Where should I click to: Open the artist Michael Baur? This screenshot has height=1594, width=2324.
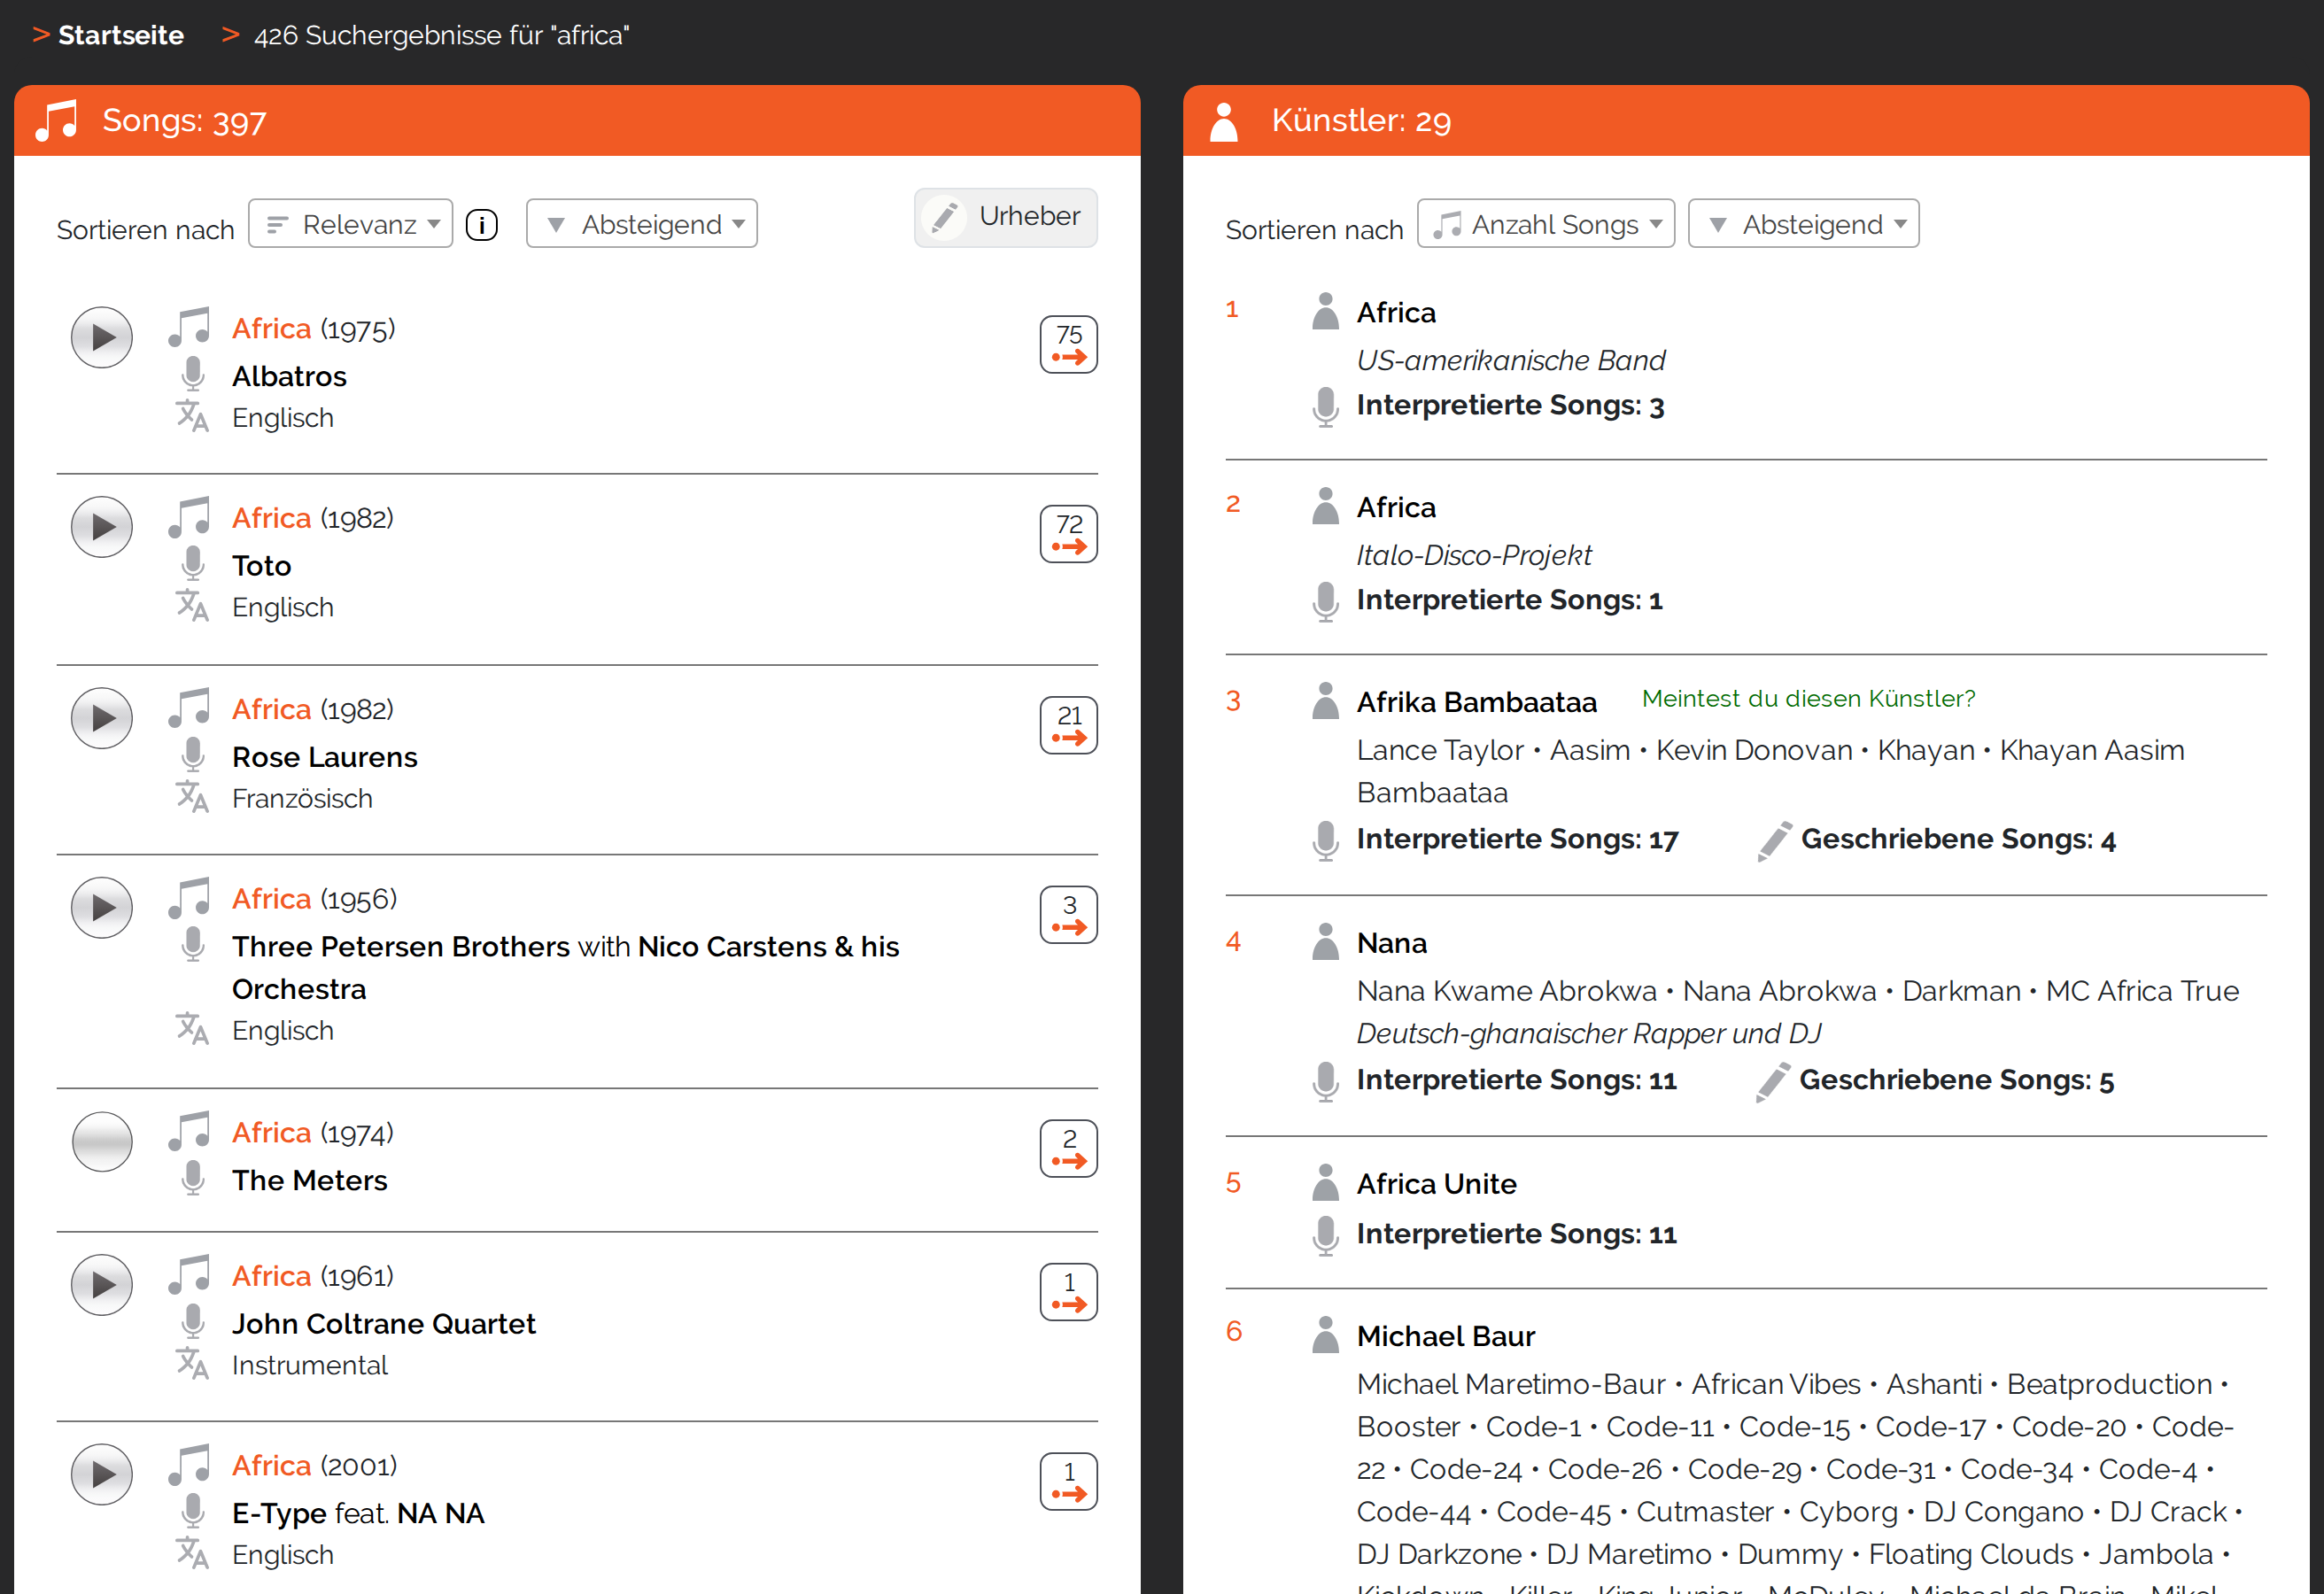coord(1446,1336)
